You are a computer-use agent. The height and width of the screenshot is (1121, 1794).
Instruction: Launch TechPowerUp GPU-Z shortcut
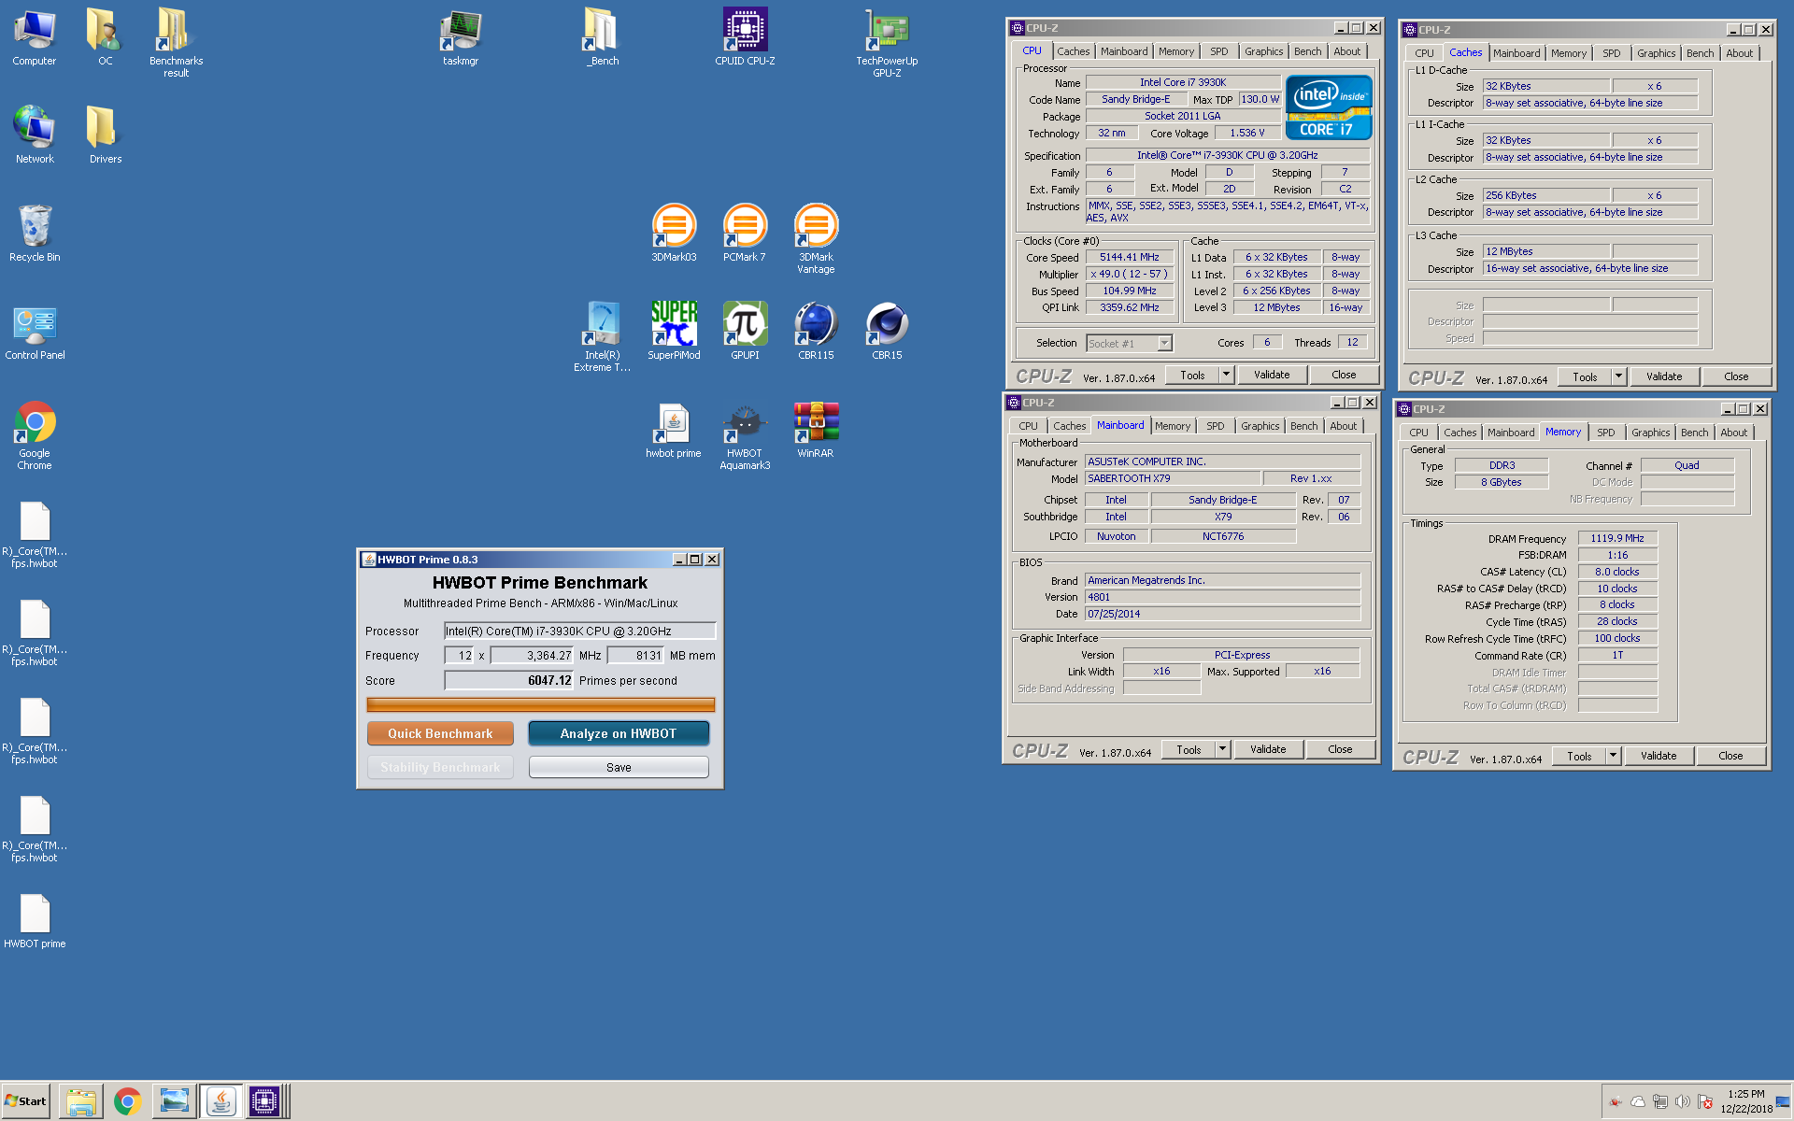(x=887, y=42)
